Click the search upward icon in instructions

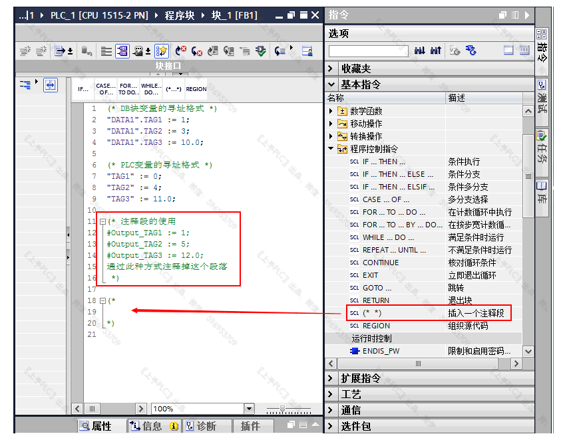coord(435,51)
